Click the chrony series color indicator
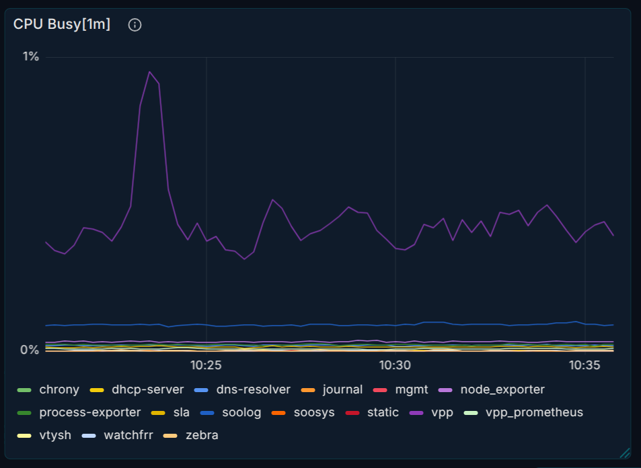Image resolution: width=641 pixels, height=468 pixels. [x=25, y=389]
